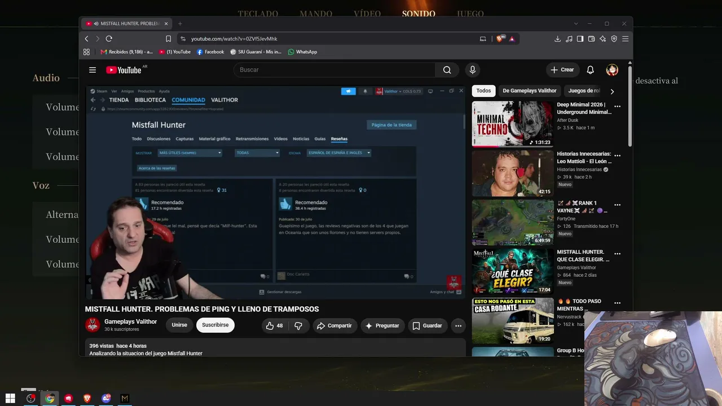This screenshot has width=722, height=406.
Task: Open the Facebook bookmark
Action: click(210, 52)
